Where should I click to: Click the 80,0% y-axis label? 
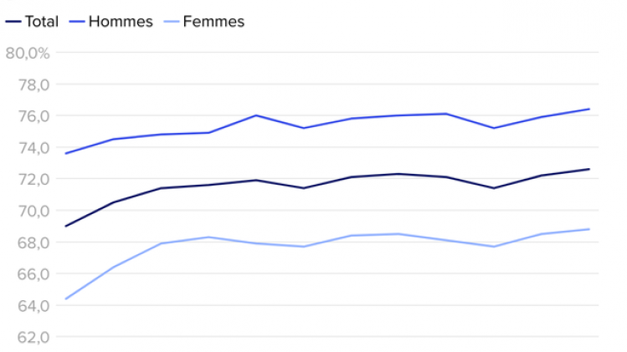coord(28,54)
